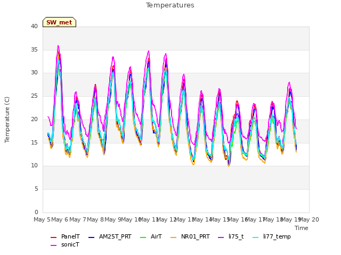341x255 pixels.
Task: Click the 10 y-axis tick label
Action: tap(34, 166)
